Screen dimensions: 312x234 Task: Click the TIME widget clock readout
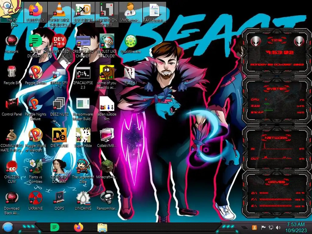(x=280, y=52)
